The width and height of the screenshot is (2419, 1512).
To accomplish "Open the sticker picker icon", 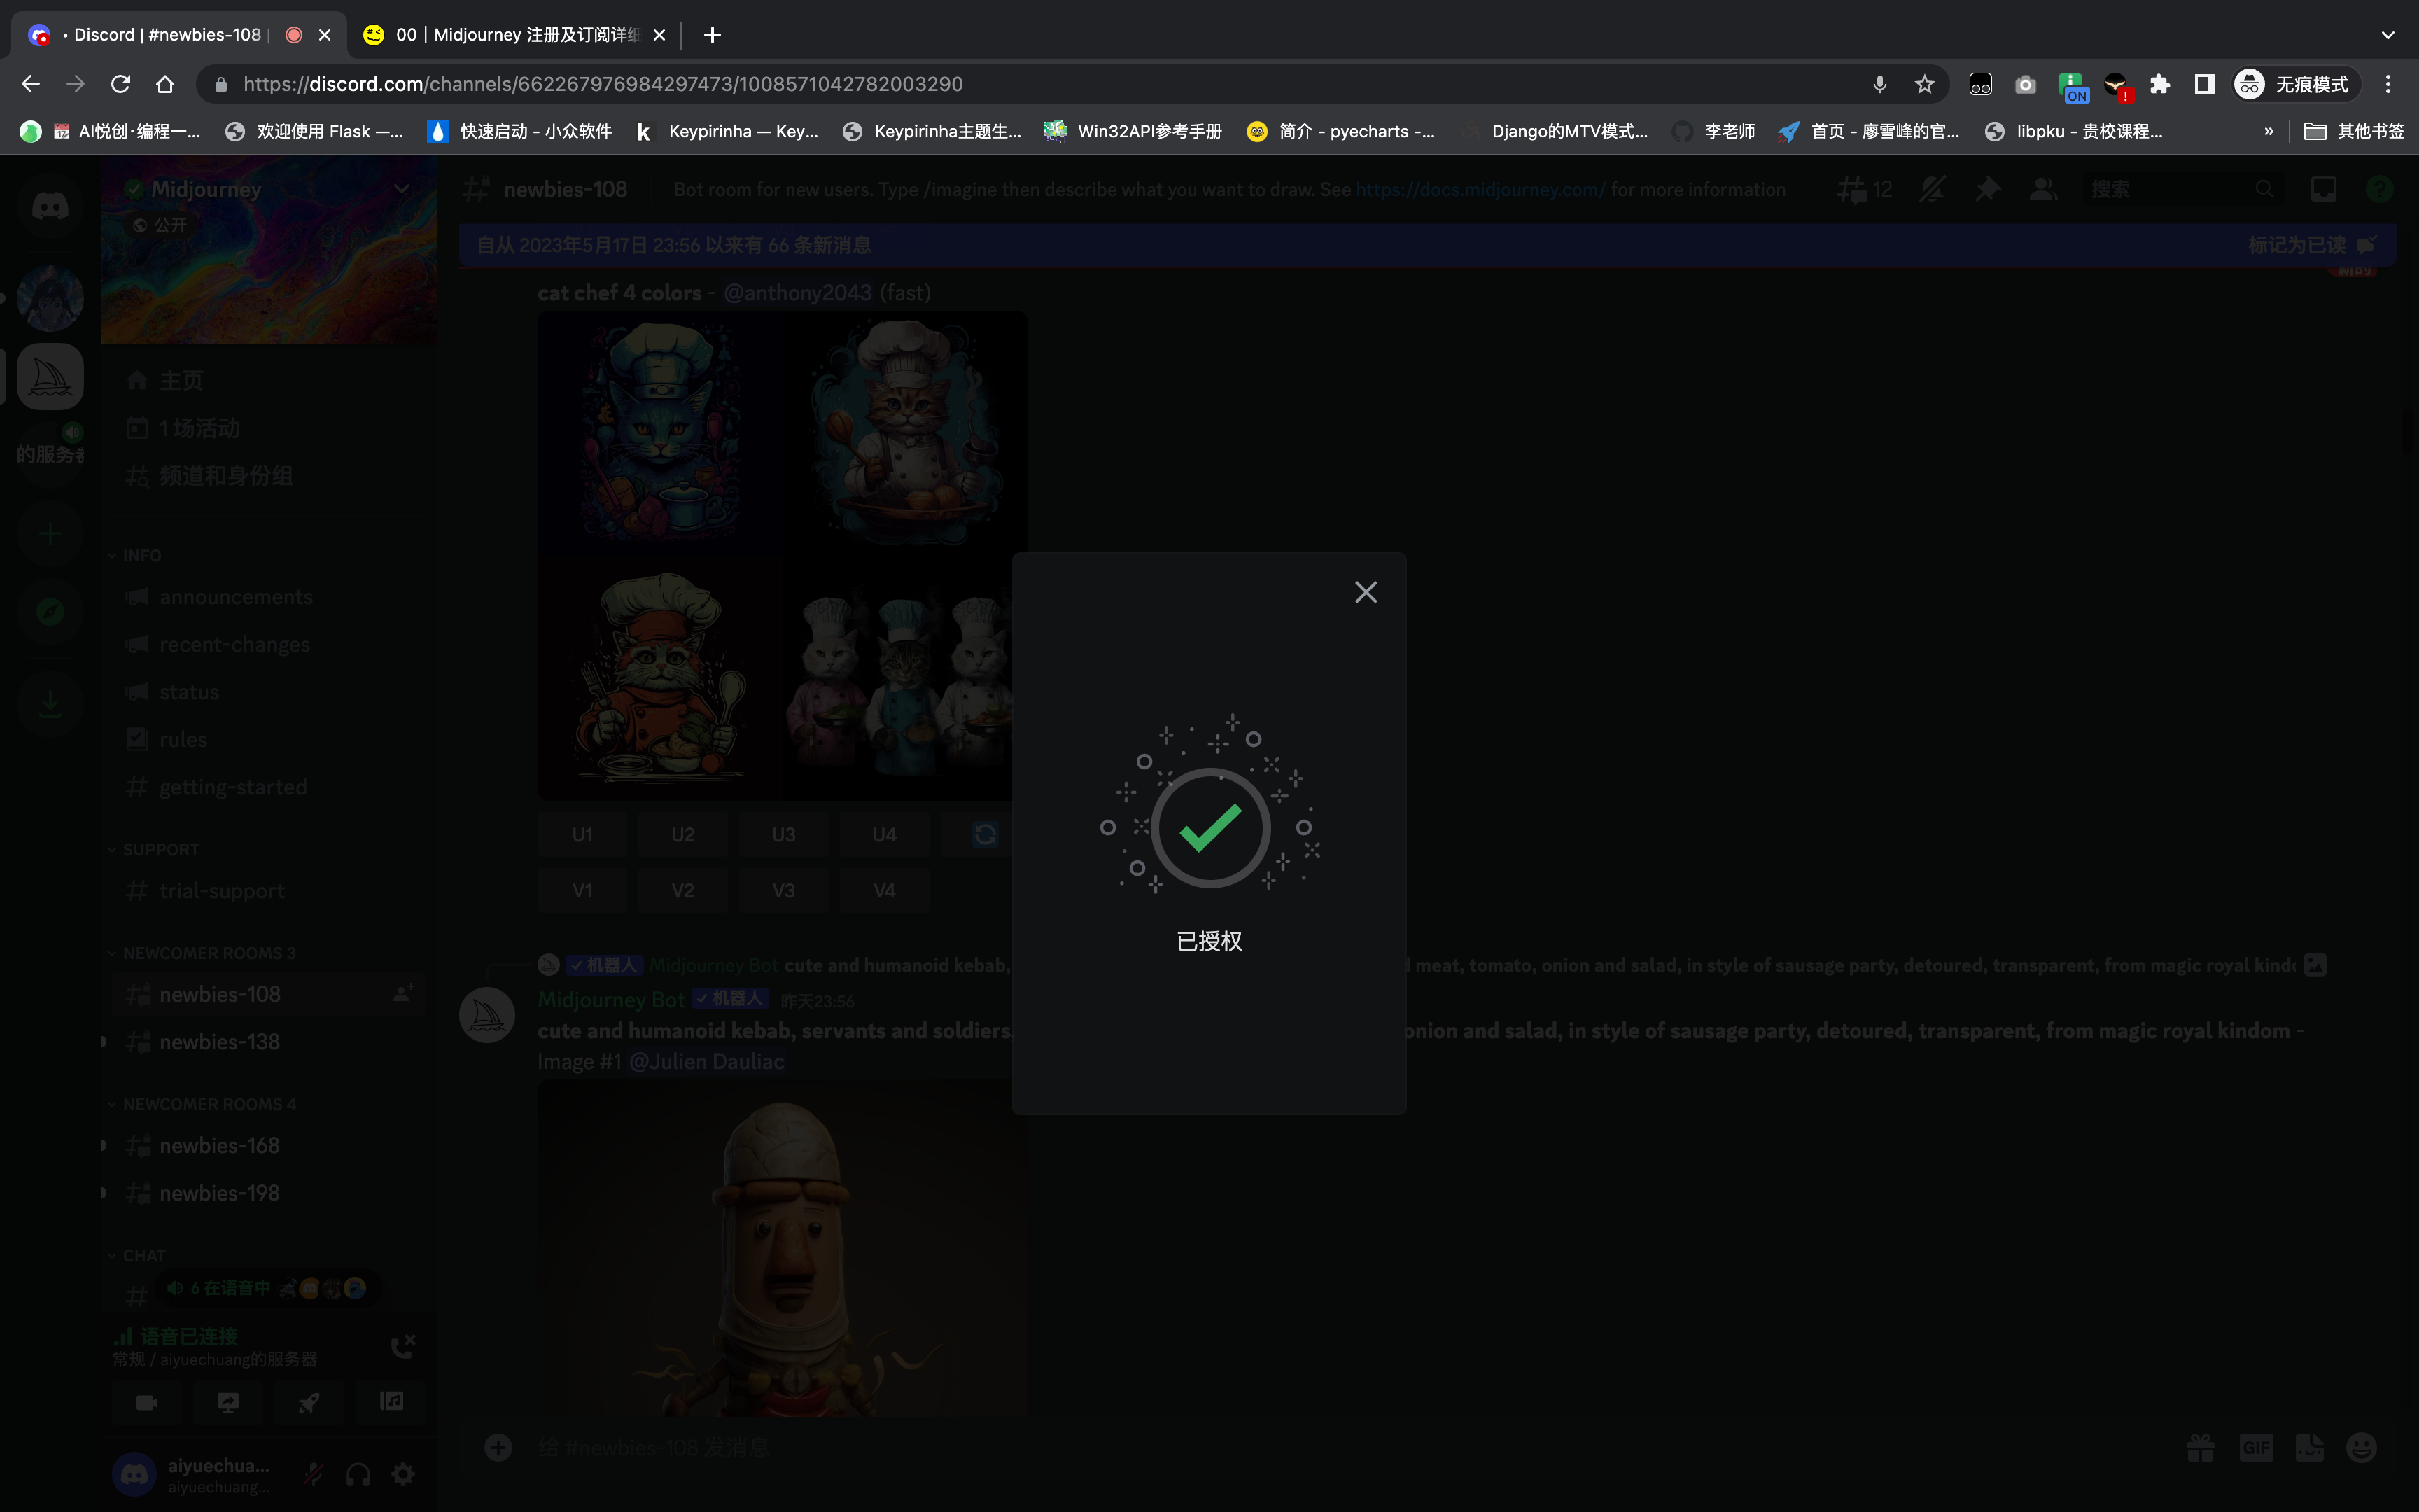I will point(2309,1447).
